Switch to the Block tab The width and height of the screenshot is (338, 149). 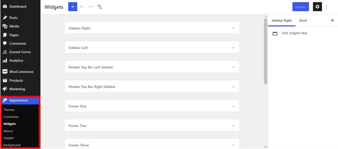tap(303, 20)
